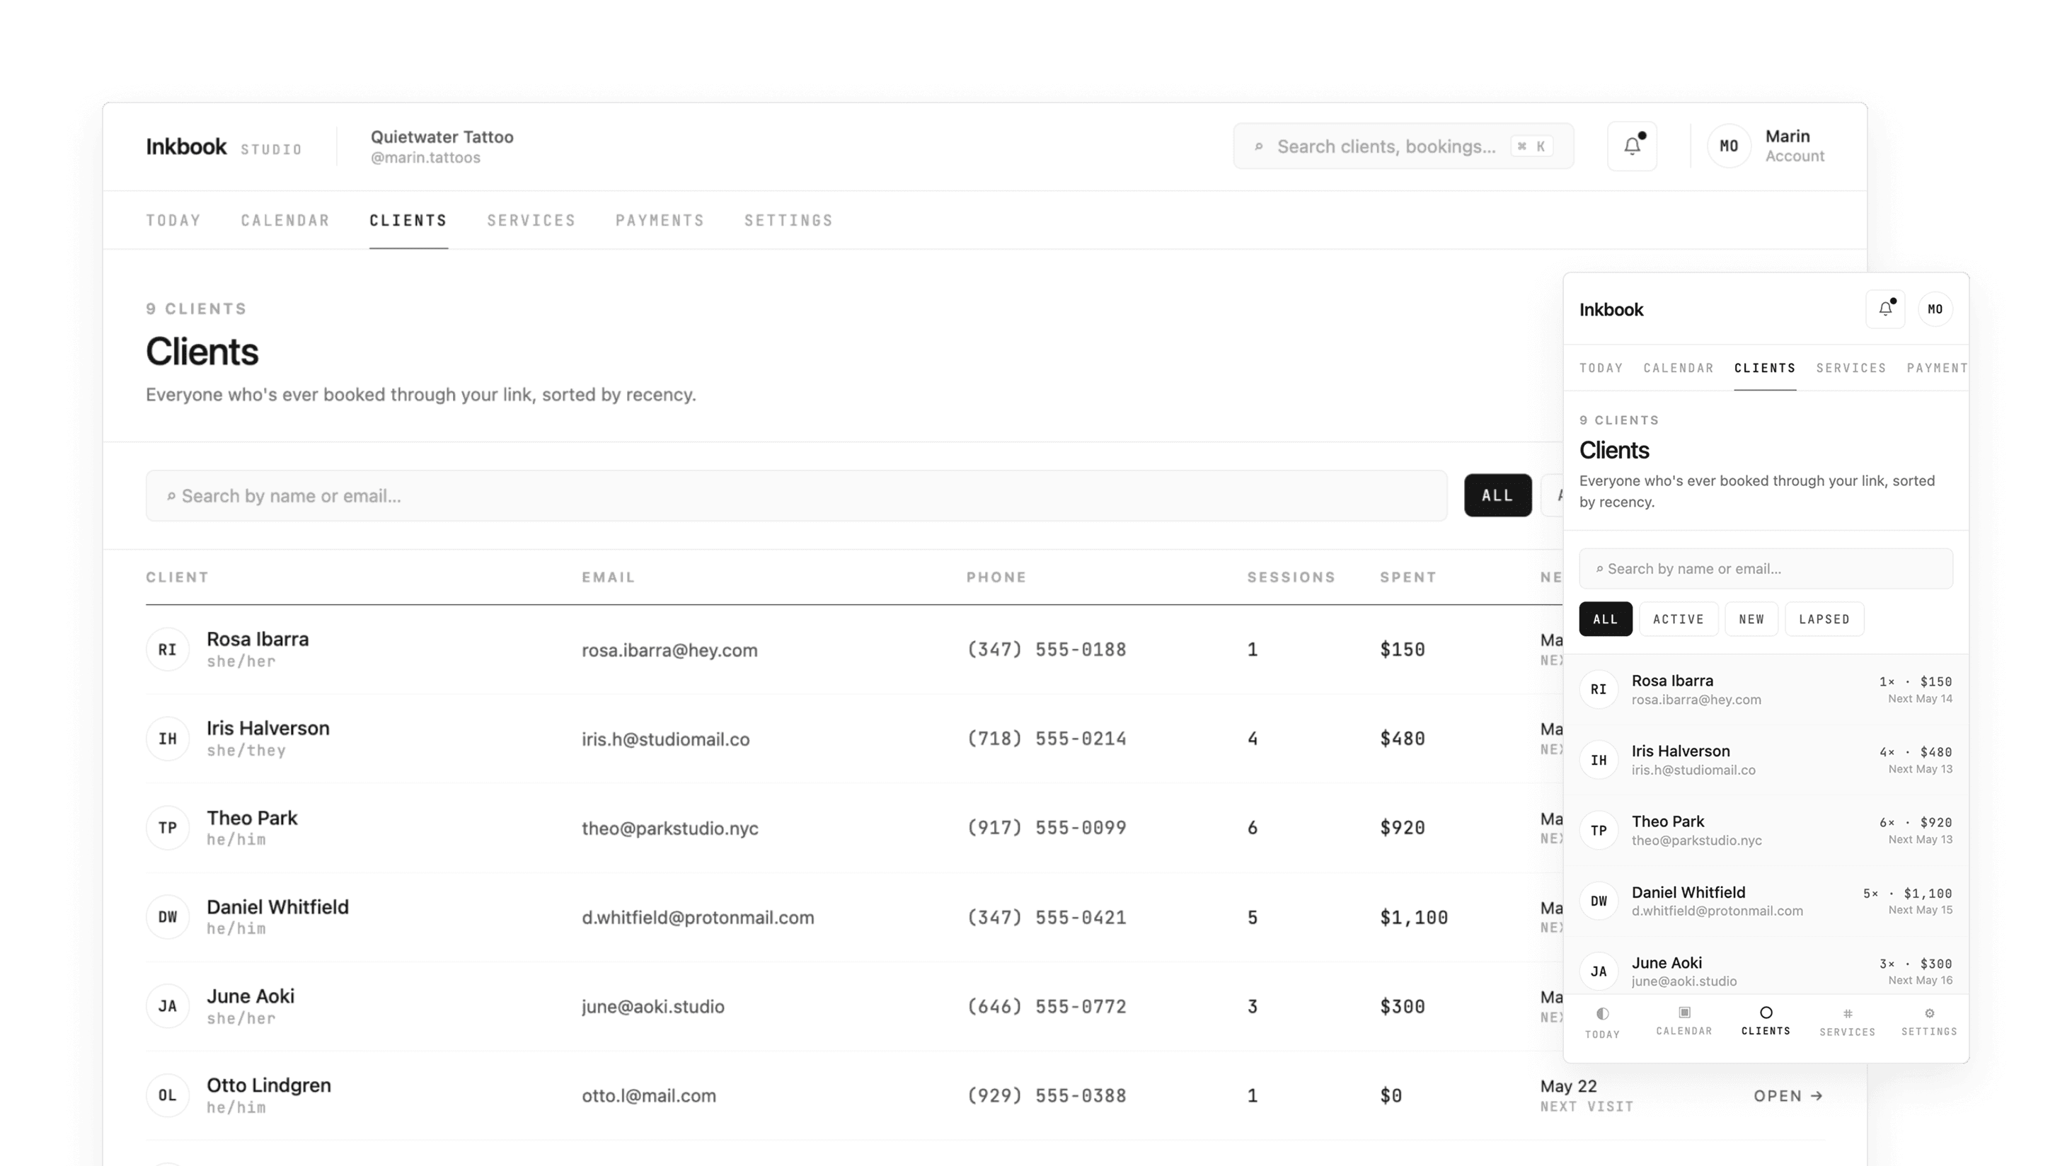Tap the Clients icon in mobile bottom bar
The height and width of the screenshot is (1166, 2072).
click(1766, 1012)
